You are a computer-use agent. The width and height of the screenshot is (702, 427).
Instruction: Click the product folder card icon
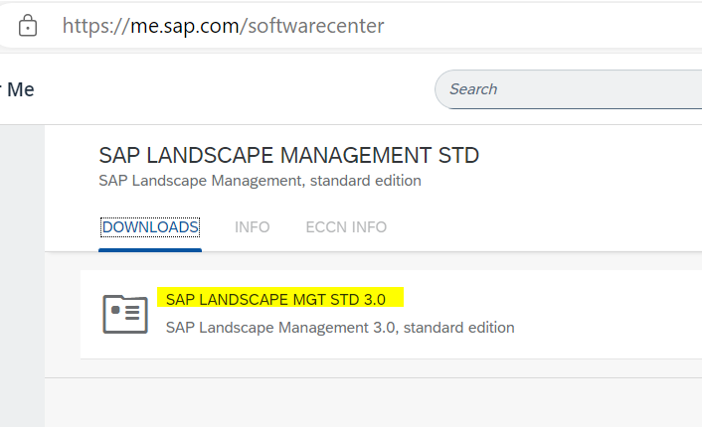[x=125, y=314]
